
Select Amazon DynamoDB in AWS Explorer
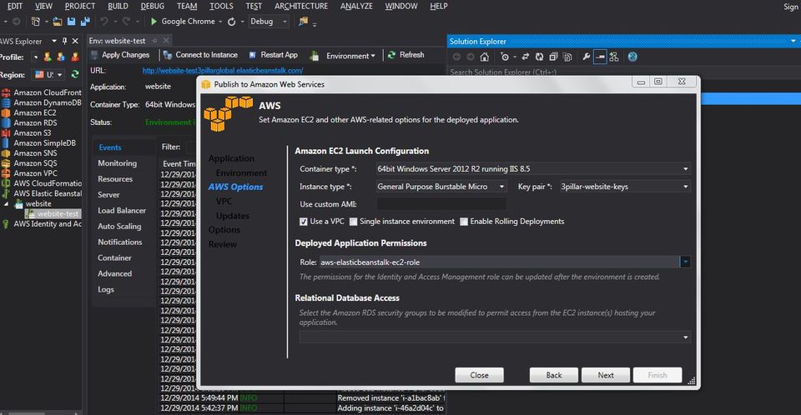coord(47,102)
